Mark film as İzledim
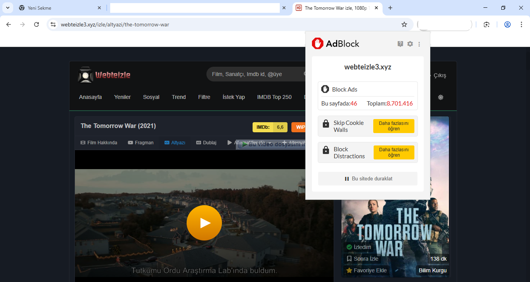This screenshot has height=282, width=530. [359, 247]
